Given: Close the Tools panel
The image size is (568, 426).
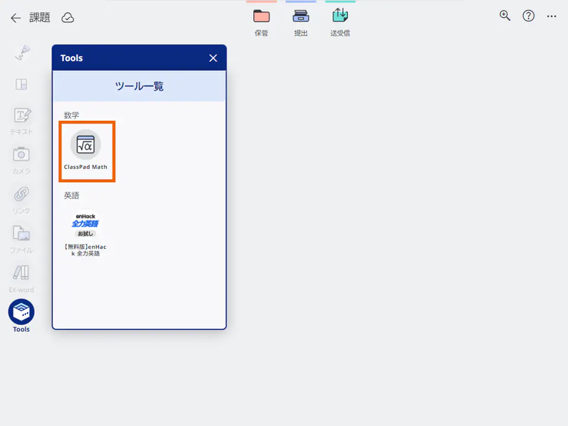Looking at the screenshot, I should coord(213,58).
